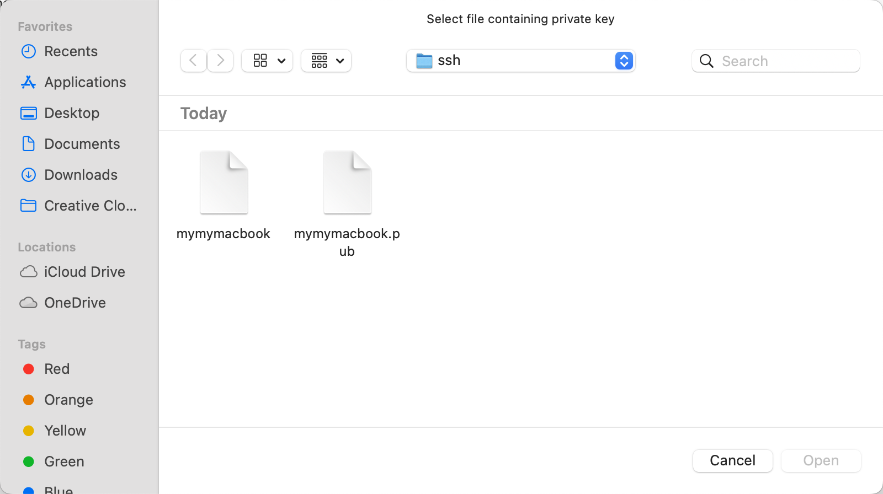Viewport: 883px width, 494px height.
Task: Go to Applications in sidebar
Action: [85, 82]
